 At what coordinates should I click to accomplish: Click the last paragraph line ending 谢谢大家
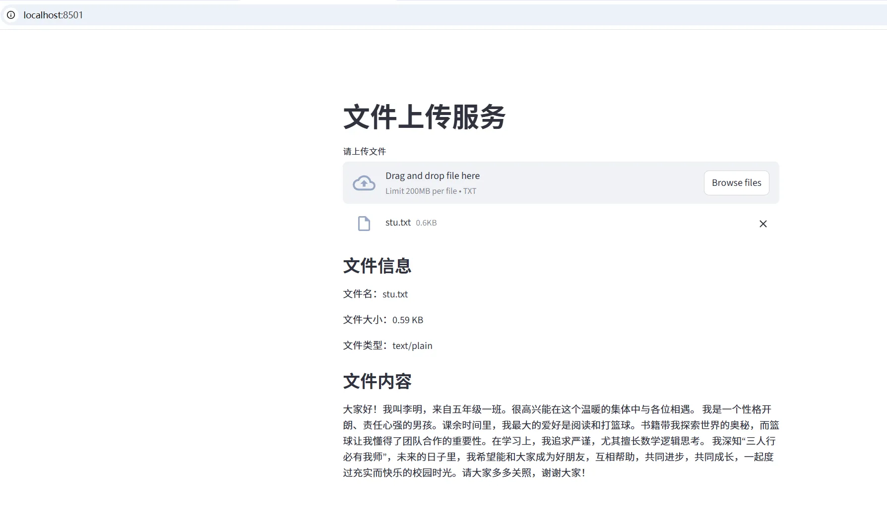[464, 473]
